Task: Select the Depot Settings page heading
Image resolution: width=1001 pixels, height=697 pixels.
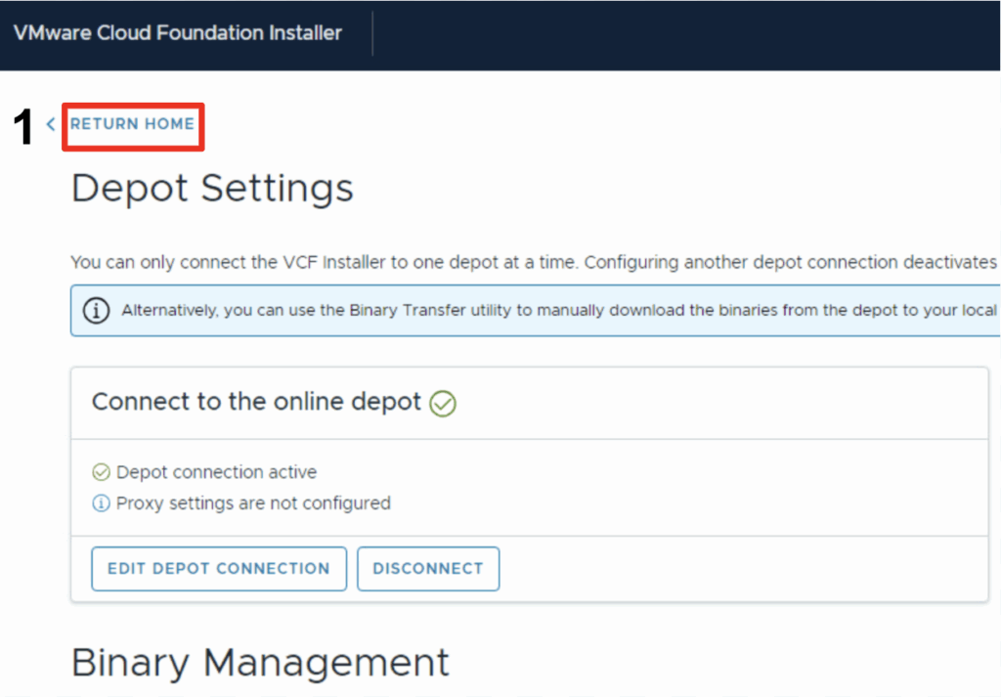Action: (x=212, y=188)
